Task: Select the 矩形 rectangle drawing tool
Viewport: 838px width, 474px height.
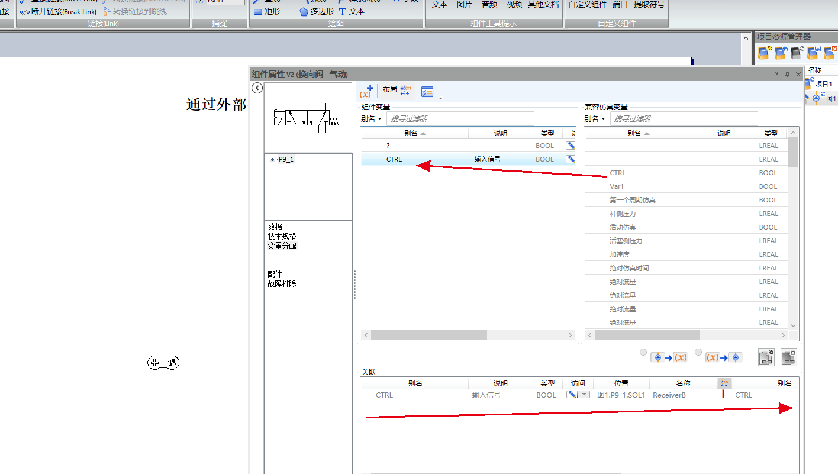Action: [x=267, y=11]
